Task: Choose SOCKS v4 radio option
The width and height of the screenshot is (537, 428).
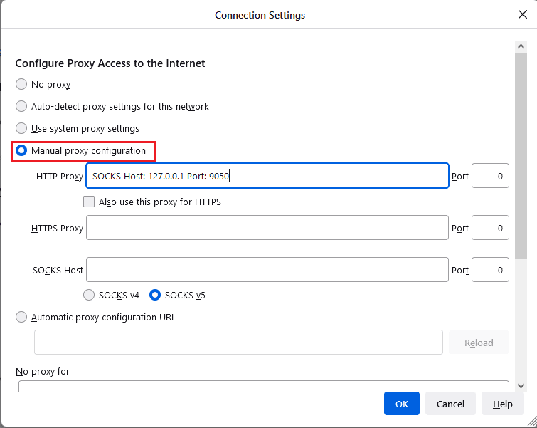Action: pos(89,295)
